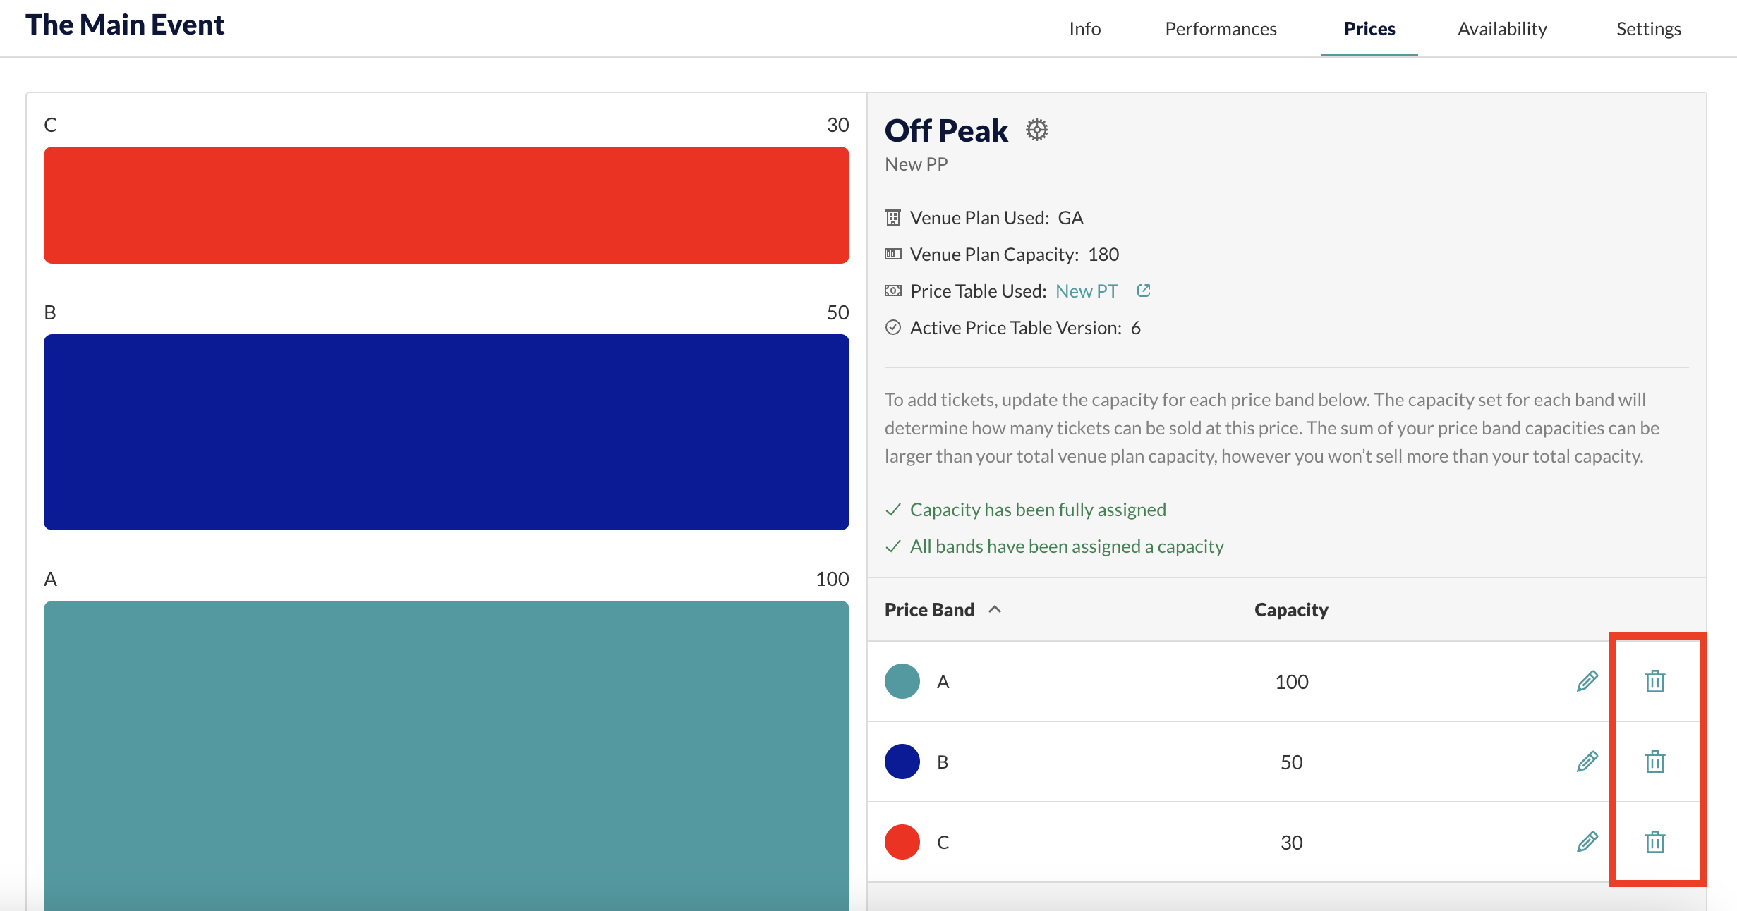
Task: Sort by Price Band column chevron
Action: 995,609
